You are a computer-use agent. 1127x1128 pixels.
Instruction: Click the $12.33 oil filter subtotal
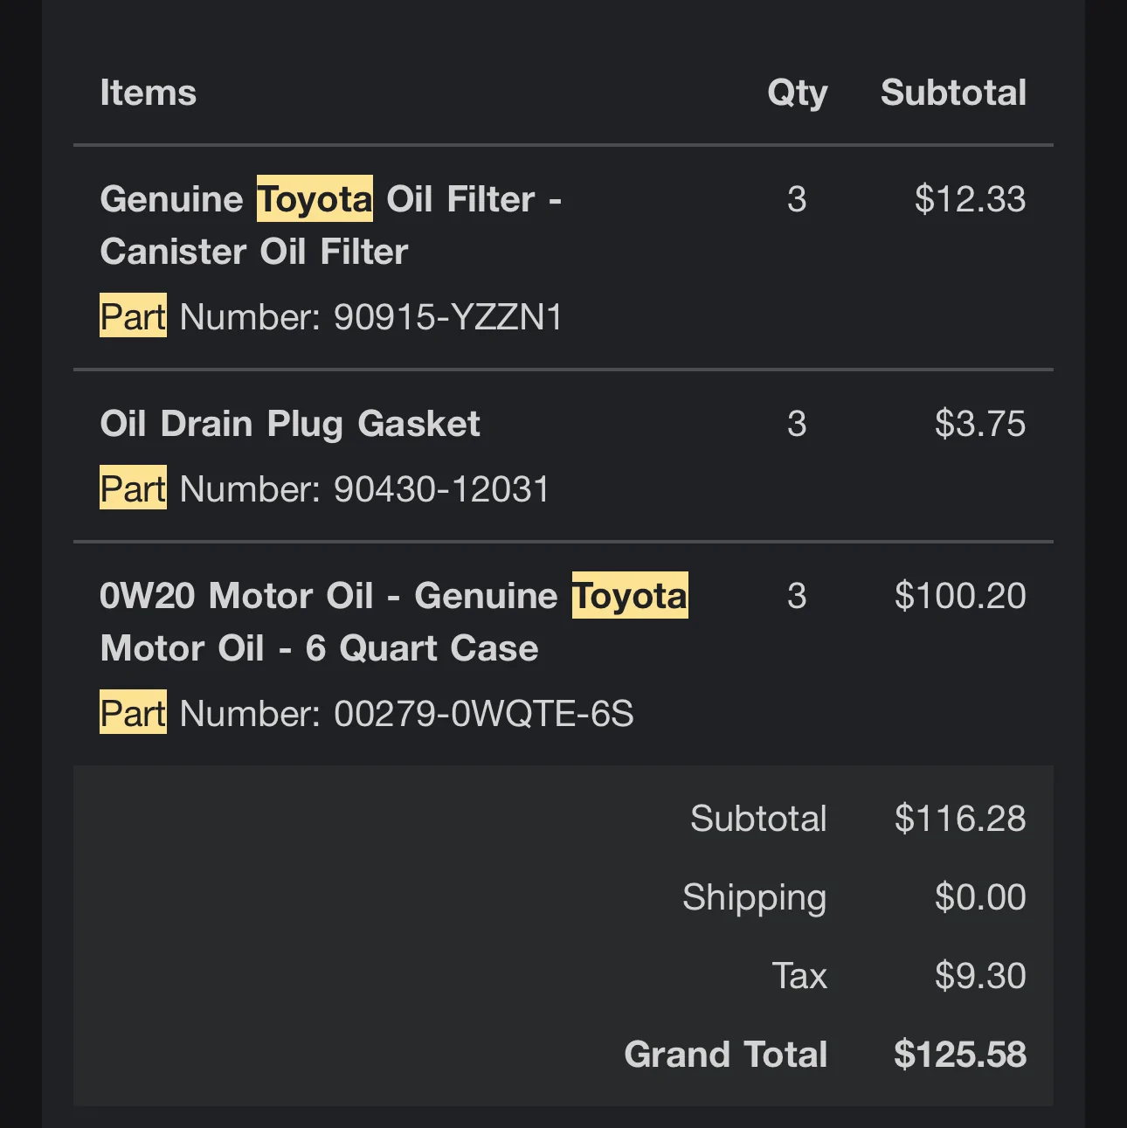pyautogui.click(x=970, y=199)
